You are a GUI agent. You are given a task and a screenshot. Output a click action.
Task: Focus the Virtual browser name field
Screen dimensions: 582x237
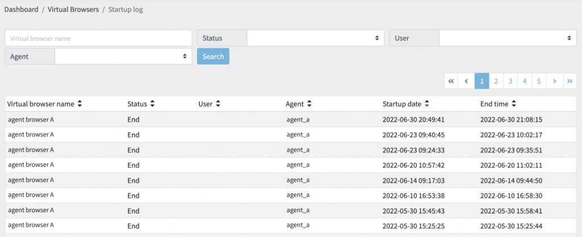(98, 38)
